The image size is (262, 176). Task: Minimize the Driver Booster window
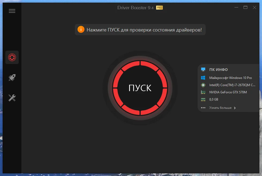(x=236, y=7)
